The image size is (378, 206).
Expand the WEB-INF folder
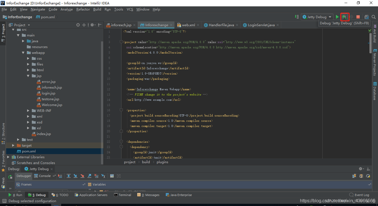point(28,111)
